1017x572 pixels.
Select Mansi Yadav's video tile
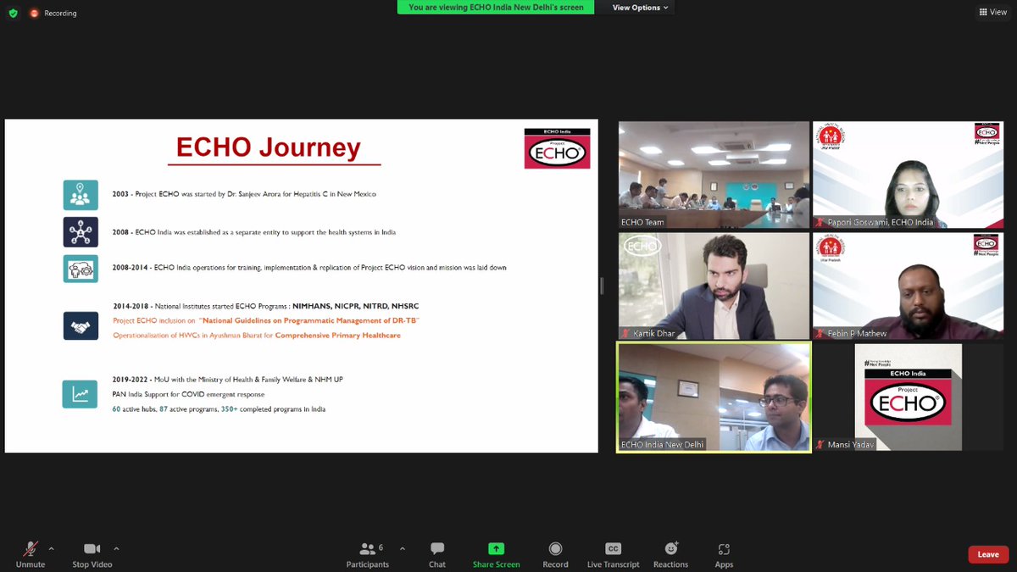(x=908, y=397)
